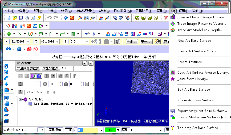Open the 绘图(C) menu
The height and width of the screenshot is (135, 231).
[x=66, y=11]
